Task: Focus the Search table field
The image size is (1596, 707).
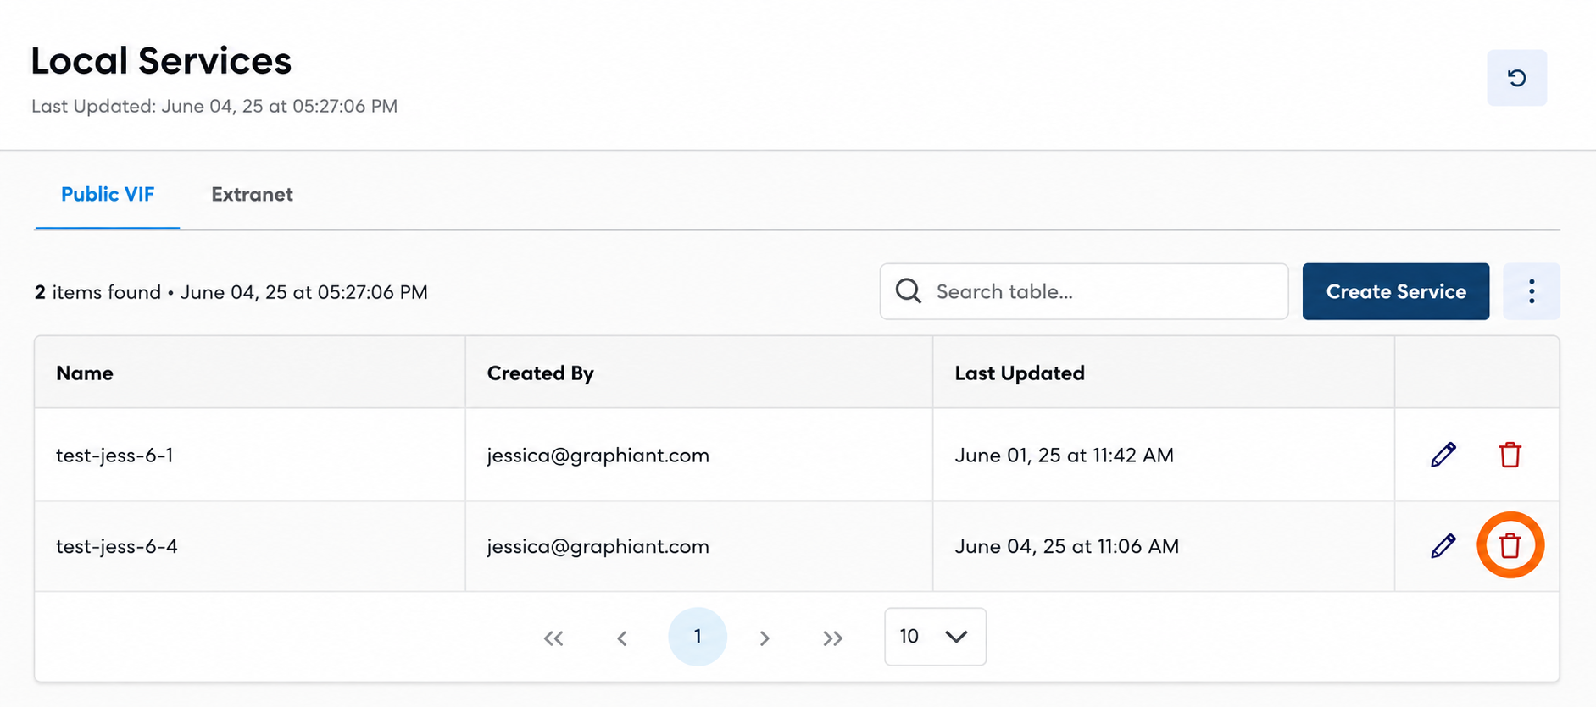Action: (x=1084, y=291)
